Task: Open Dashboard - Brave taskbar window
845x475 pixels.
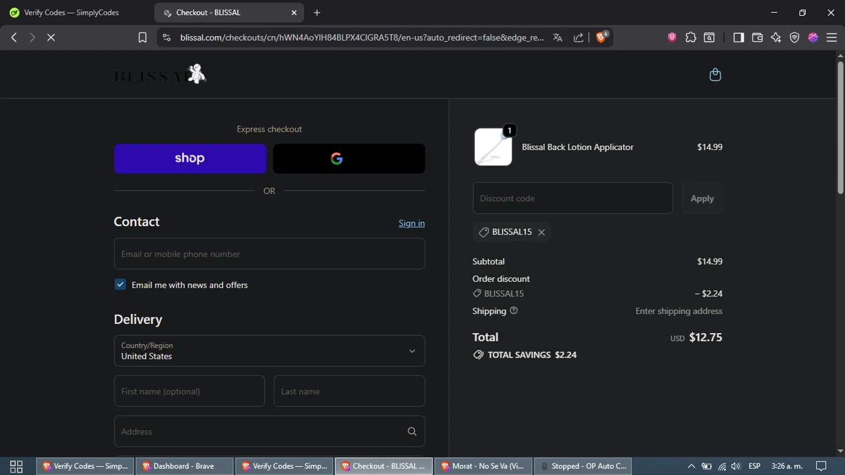Action: (184, 467)
